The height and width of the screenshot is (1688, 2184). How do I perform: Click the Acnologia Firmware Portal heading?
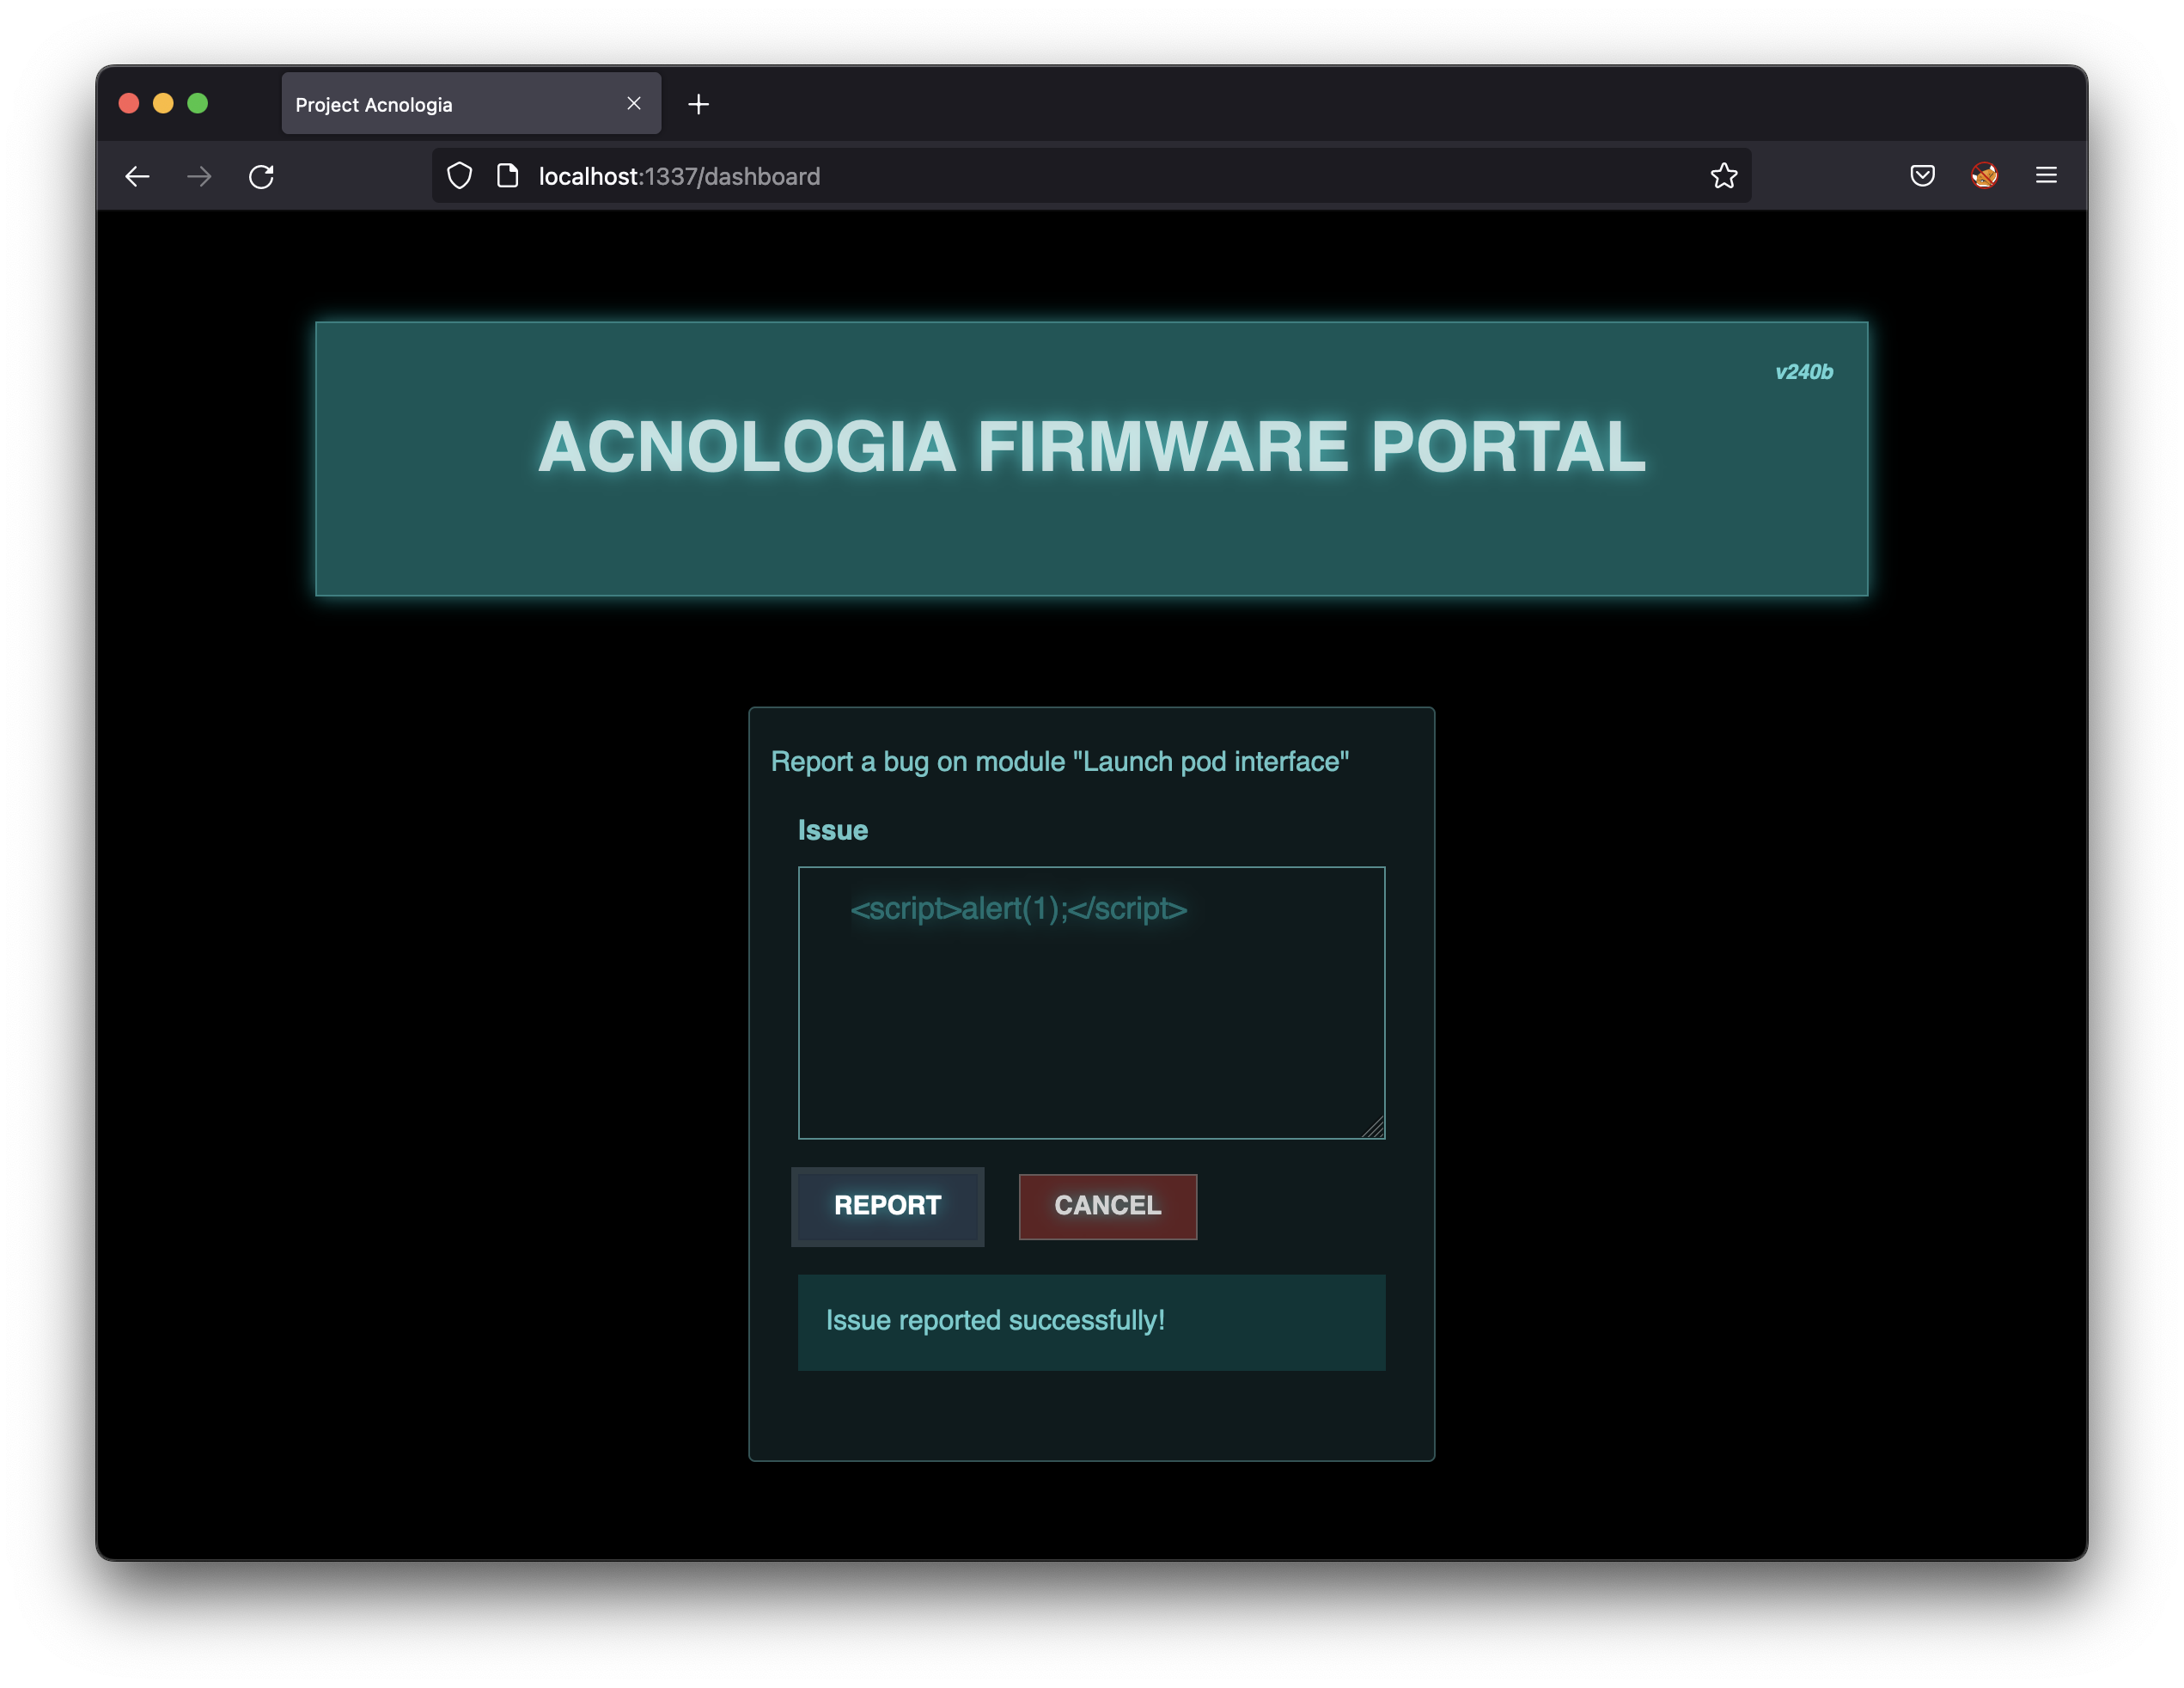pos(1091,446)
